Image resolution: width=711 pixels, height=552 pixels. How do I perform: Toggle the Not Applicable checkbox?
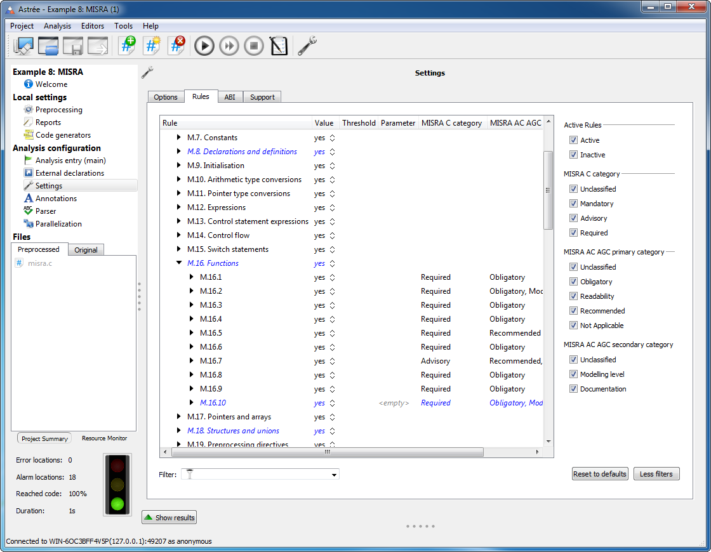click(x=573, y=325)
